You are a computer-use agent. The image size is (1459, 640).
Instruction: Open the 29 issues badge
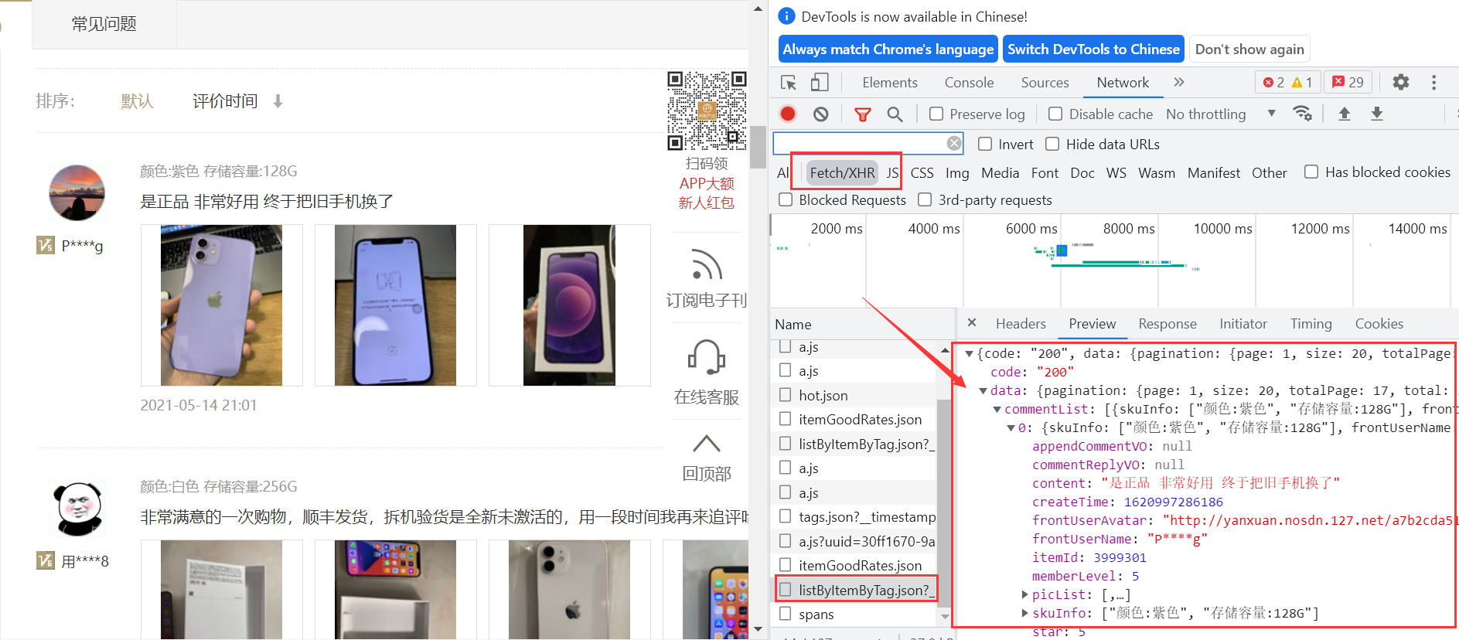pos(1348,82)
